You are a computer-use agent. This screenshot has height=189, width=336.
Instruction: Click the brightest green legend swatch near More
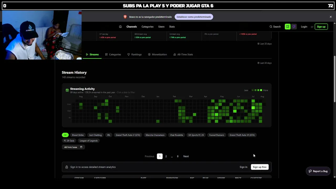(x=261, y=90)
